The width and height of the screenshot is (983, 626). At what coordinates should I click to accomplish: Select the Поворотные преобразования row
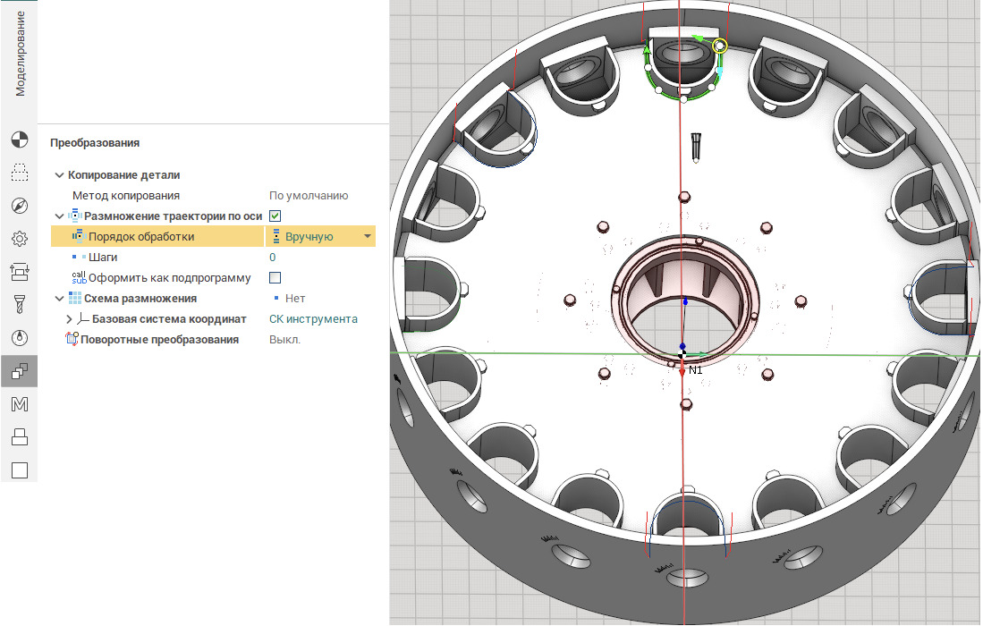(x=159, y=340)
